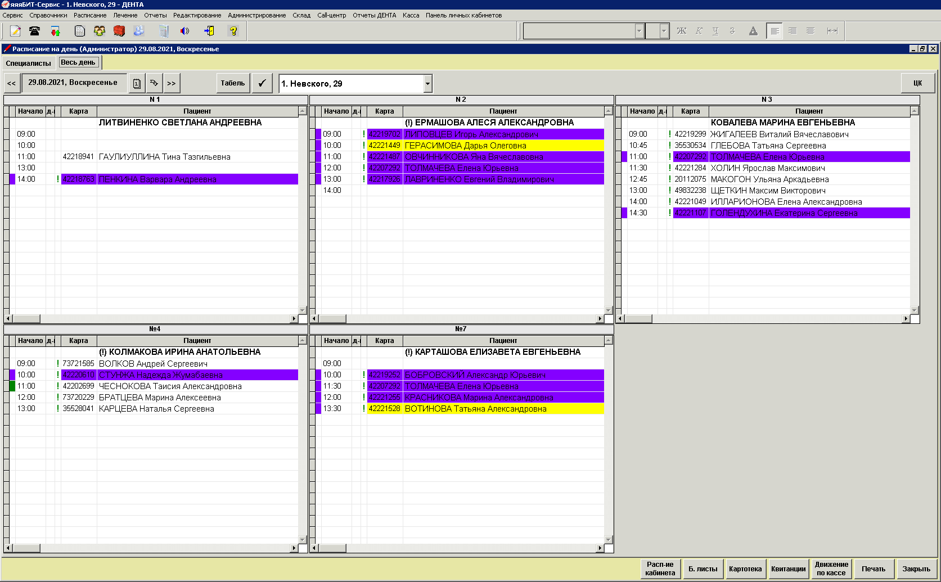This screenshot has width=941, height=582.
Task: Open the font size dropdown arrow
Action: coord(664,31)
